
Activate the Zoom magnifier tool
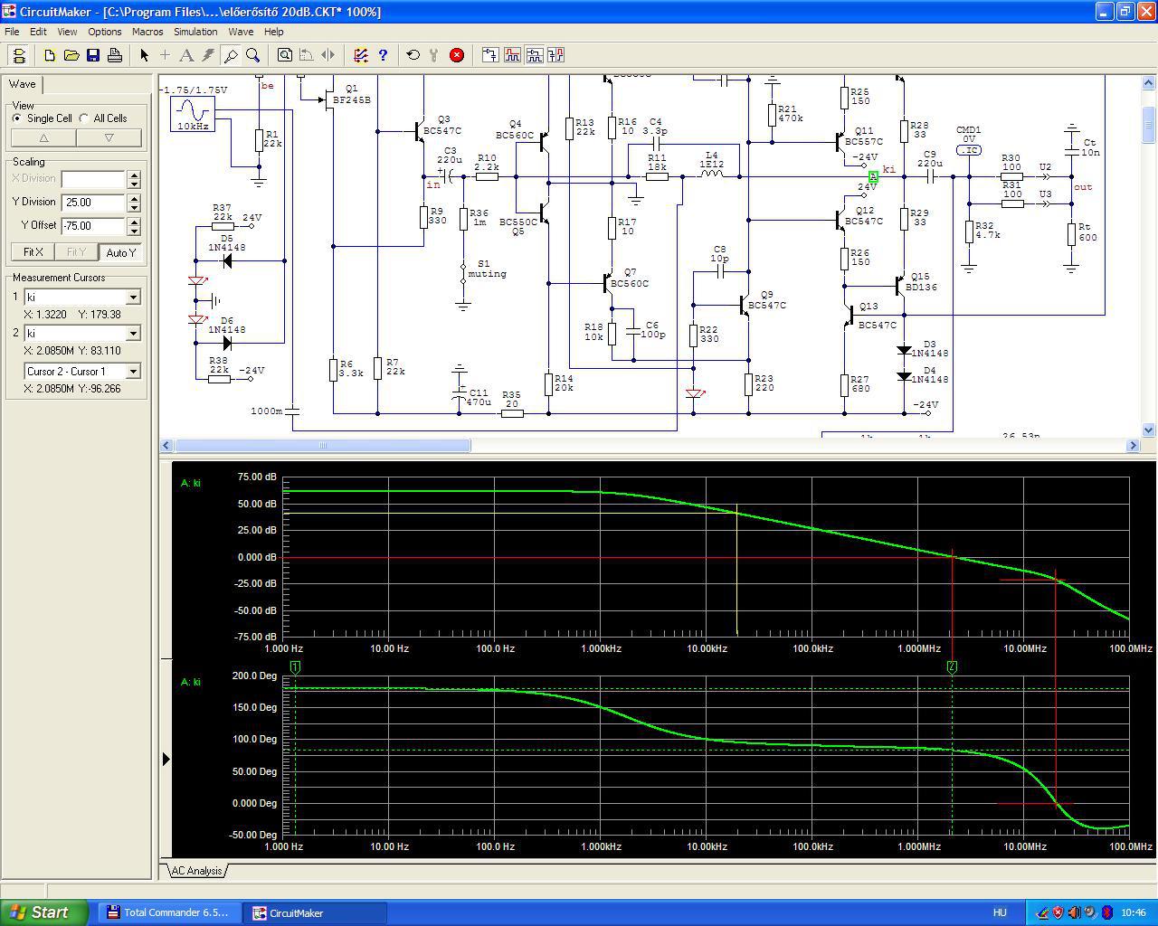253,55
